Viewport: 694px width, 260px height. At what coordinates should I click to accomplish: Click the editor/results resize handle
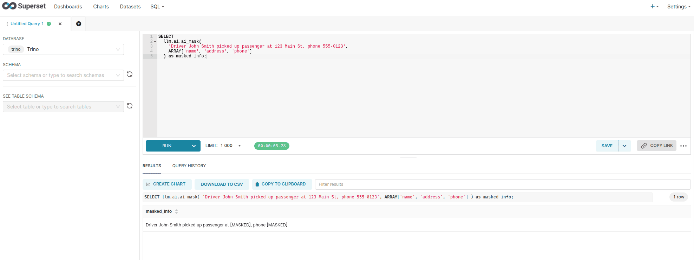[x=408, y=156]
